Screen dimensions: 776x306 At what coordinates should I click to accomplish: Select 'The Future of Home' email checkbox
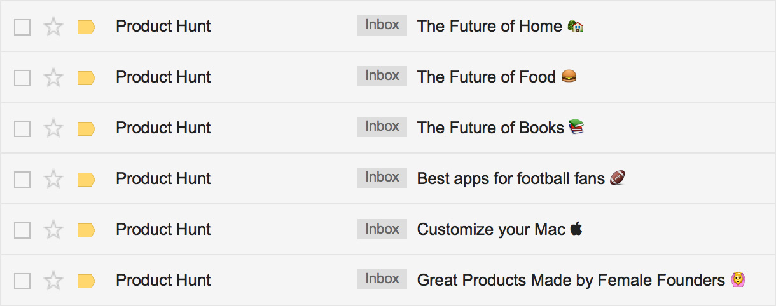pyautogui.click(x=22, y=27)
